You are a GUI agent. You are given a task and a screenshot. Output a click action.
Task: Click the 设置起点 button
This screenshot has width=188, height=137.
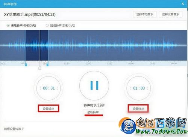[x=49, y=108]
